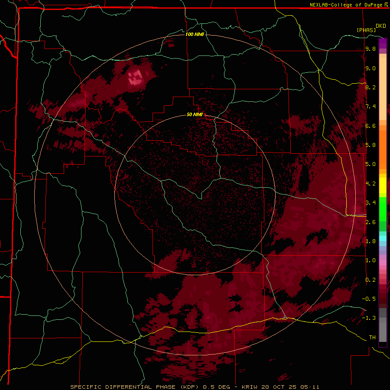Click the 50 NMI range ring label

coord(195,114)
